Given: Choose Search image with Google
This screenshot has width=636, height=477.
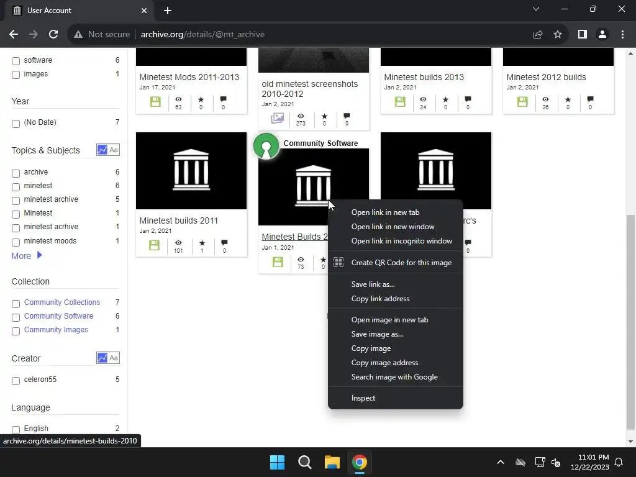Looking at the screenshot, I should 396,377.
